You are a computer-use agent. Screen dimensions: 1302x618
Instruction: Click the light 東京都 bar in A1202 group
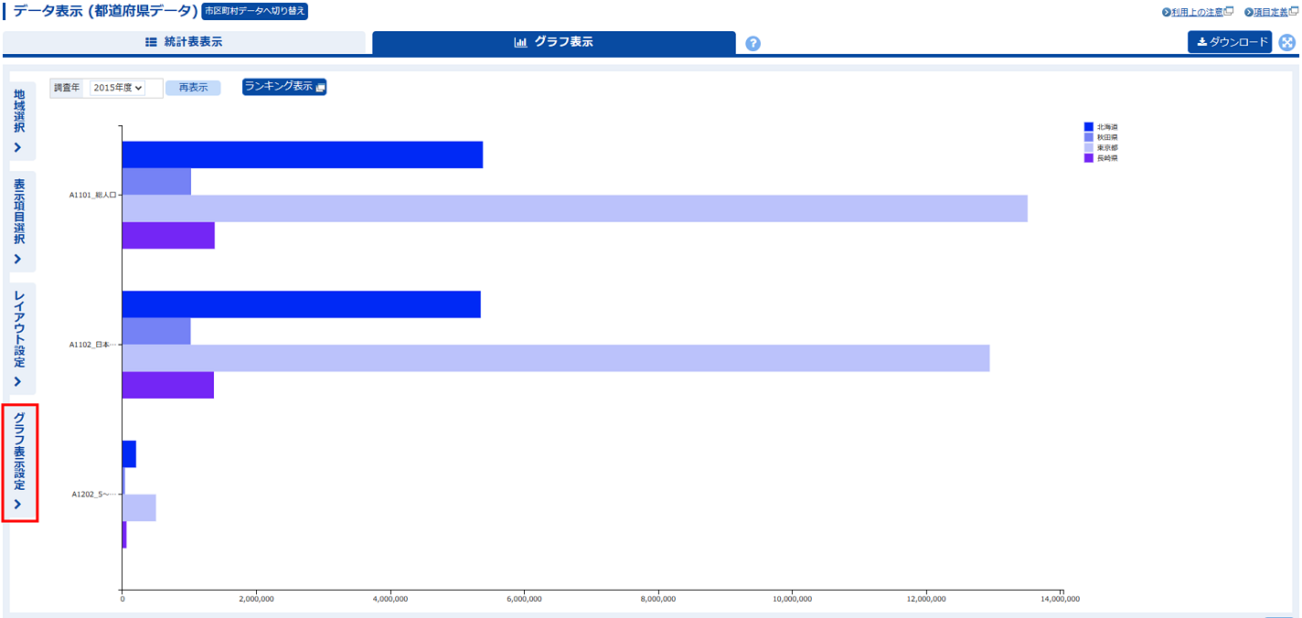(x=139, y=507)
